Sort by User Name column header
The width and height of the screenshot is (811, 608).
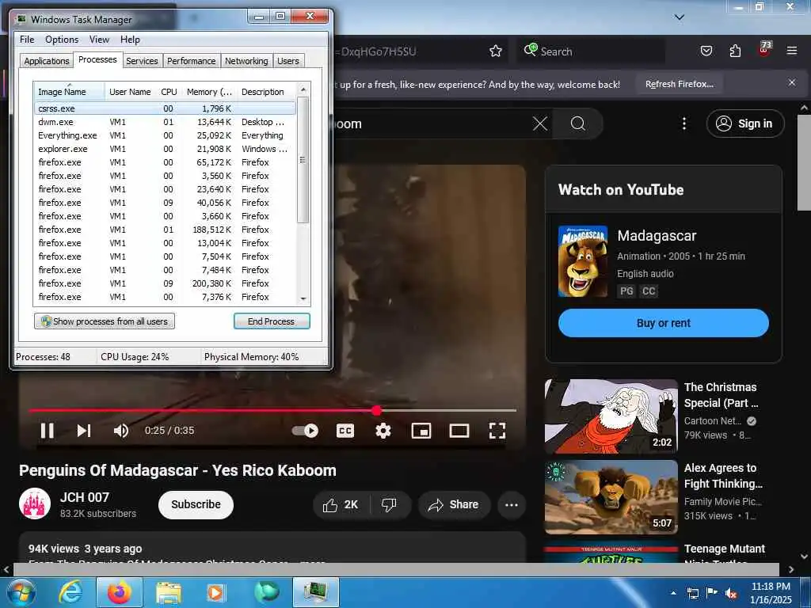point(131,92)
